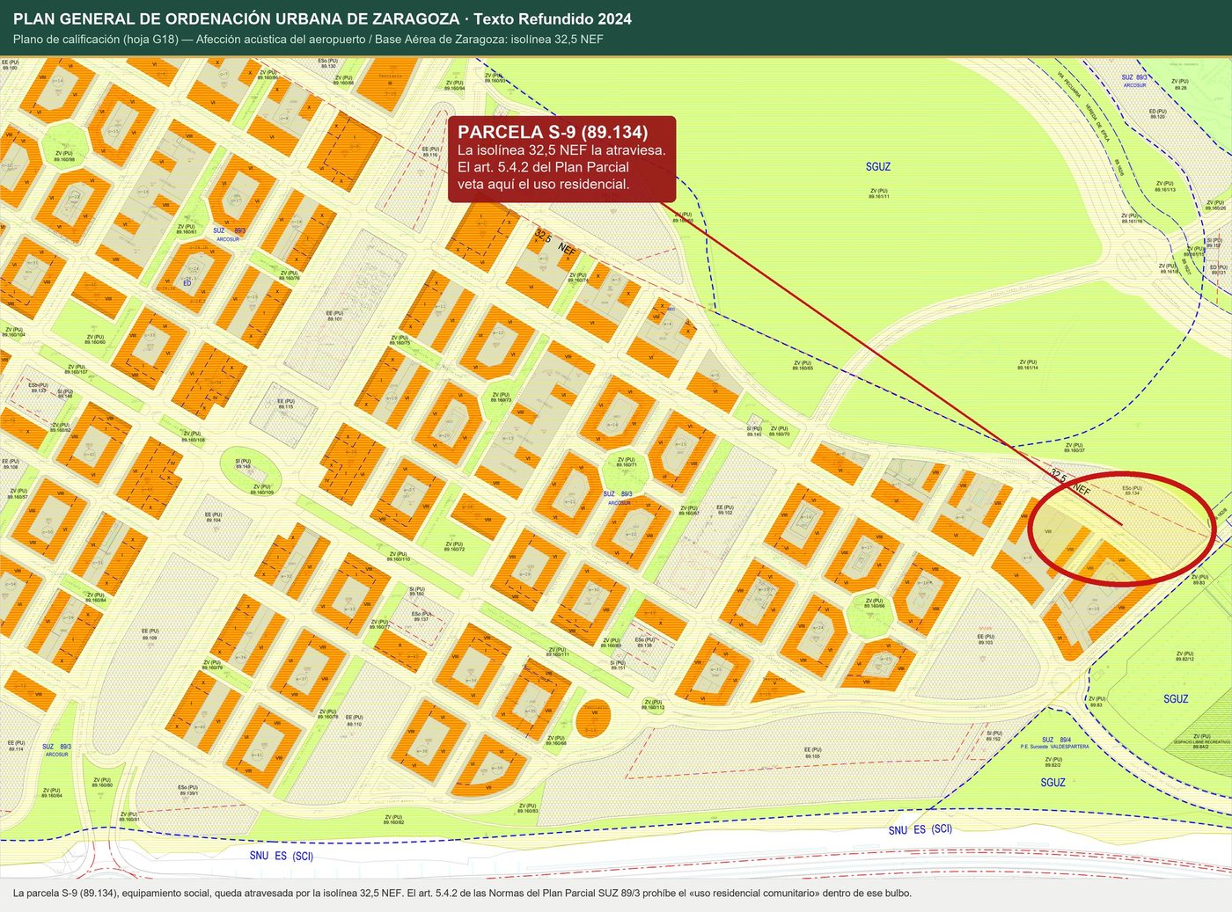Click label 'ZV (PU) 89.82/12'
The image size is (1232, 912).
click(1184, 656)
